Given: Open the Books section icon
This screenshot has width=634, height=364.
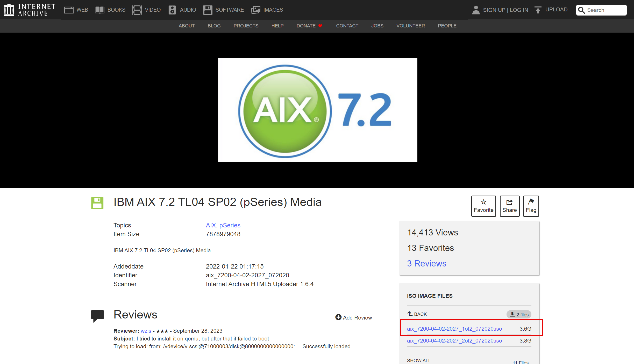Looking at the screenshot, I should click(x=99, y=10).
